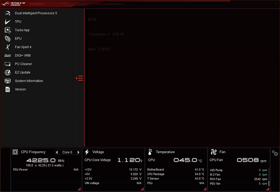Open the EZ Update globe icon
This screenshot has width=280, height=192.
click(7, 72)
